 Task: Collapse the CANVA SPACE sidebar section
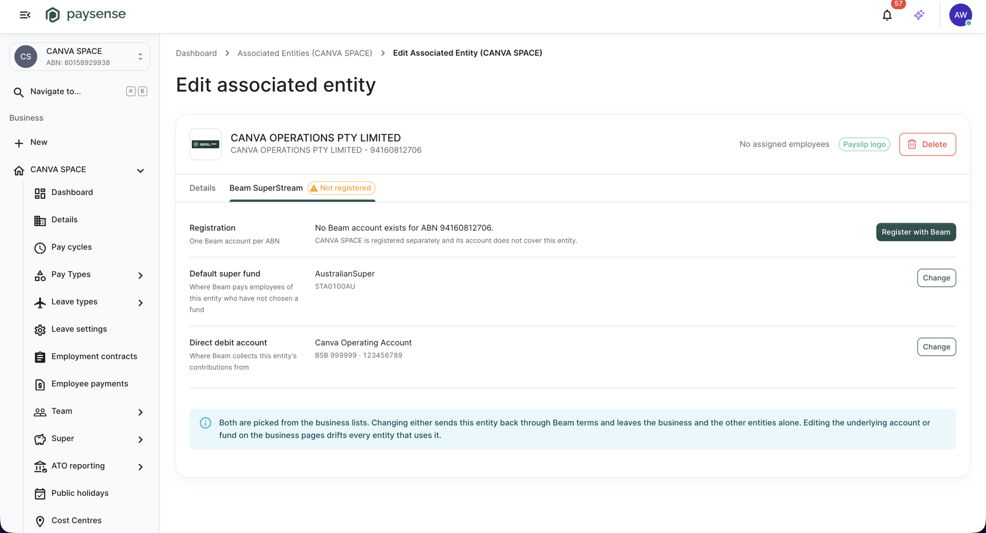[x=140, y=170]
